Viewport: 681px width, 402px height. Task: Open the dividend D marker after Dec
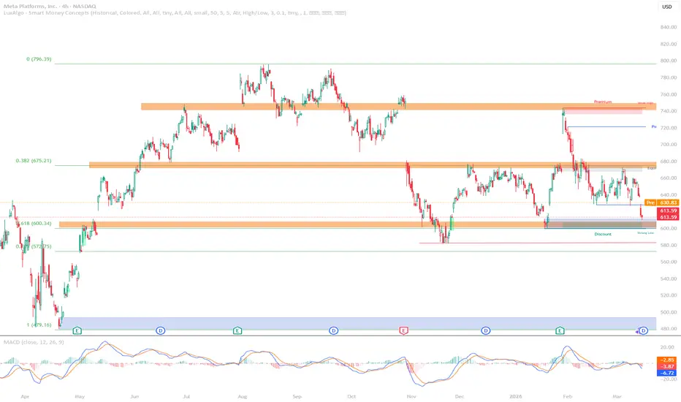click(486, 330)
